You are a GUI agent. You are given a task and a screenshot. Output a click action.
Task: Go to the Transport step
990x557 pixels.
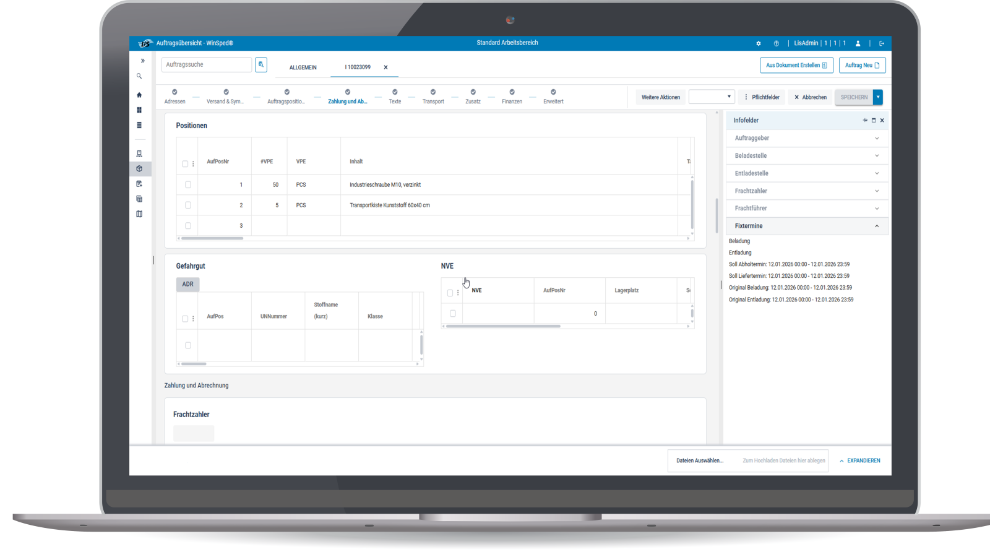[x=433, y=97]
